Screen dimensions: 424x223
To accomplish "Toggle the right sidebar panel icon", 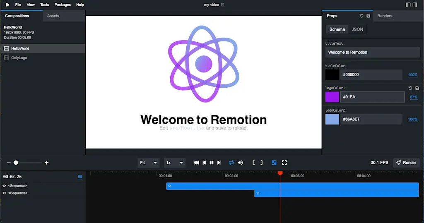I will tap(415, 5).
